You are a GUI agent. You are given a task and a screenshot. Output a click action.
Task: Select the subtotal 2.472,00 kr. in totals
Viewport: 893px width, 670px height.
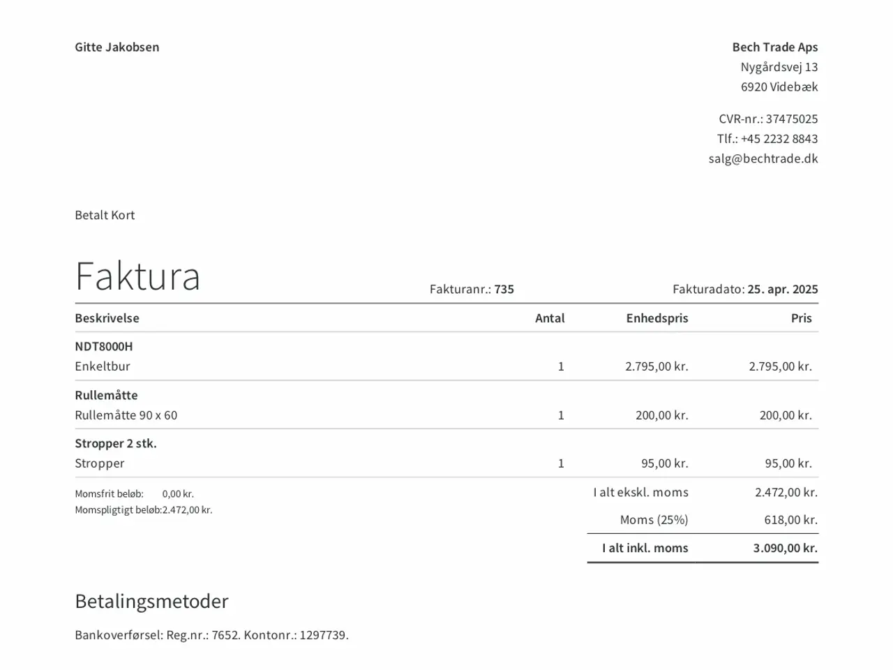786,492
